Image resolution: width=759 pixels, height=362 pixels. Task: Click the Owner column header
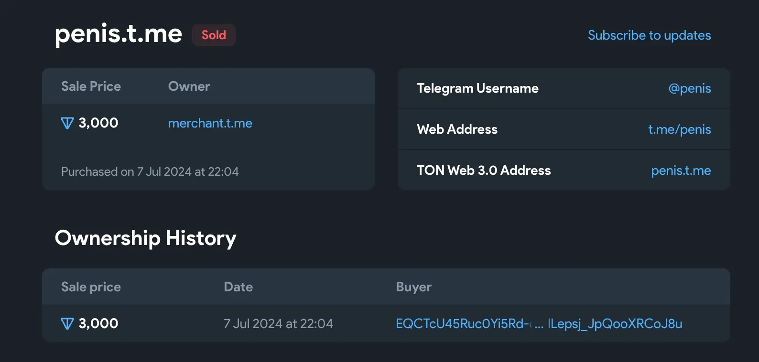pos(189,86)
